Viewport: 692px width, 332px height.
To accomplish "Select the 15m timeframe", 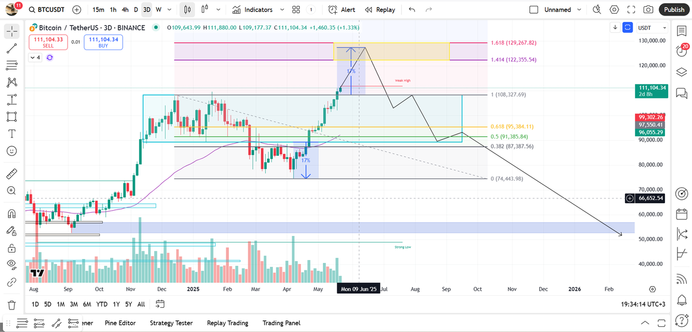I will coord(99,10).
